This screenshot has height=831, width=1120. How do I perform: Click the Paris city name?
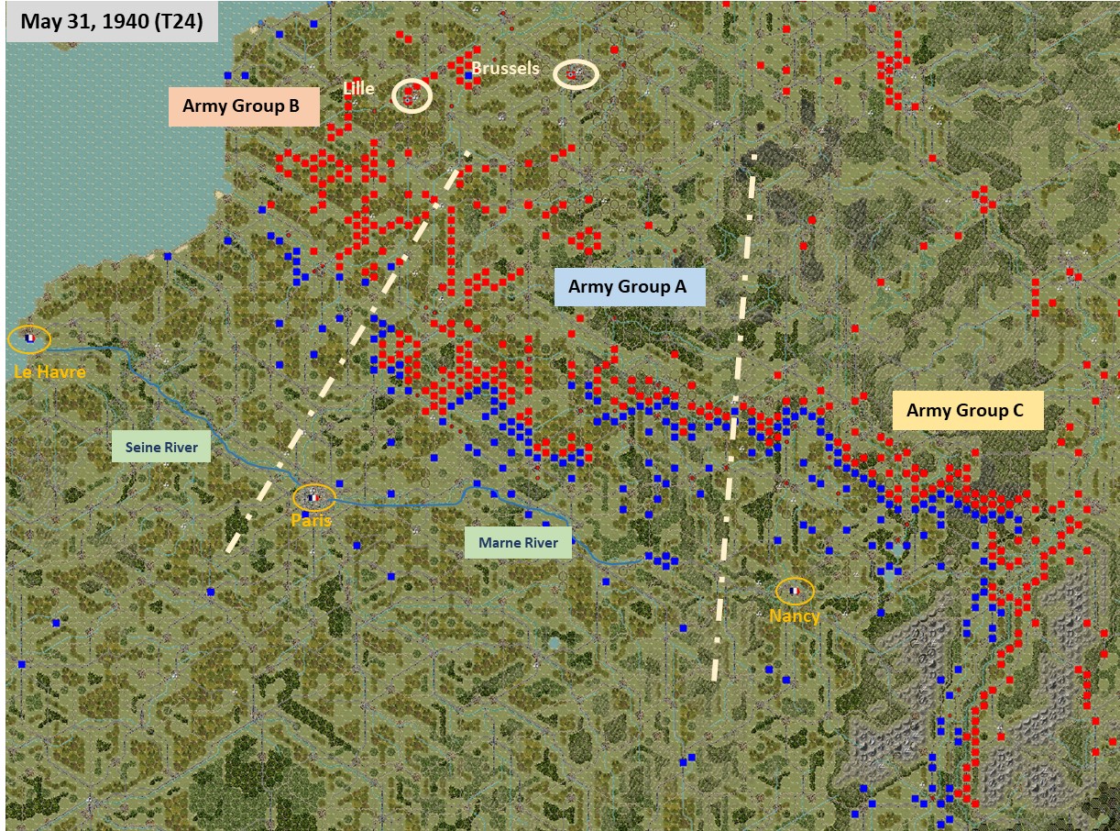pyautogui.click(x=311, y=520)
